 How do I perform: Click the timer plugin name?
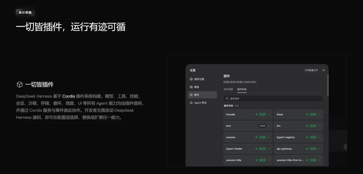point(280,114)
